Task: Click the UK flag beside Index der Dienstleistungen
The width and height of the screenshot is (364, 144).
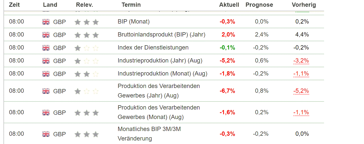Action: (46, 48)
